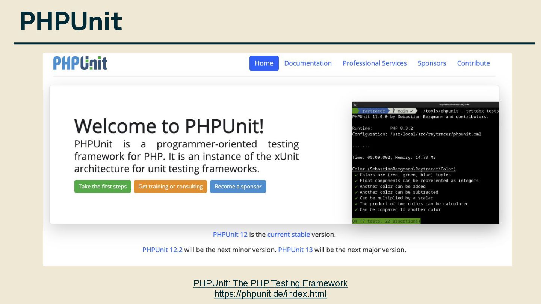Viewport: 541px width, 304px height.
Task: Click the 'Can be multiplied by a scalar' line
Action: point(394,198)
